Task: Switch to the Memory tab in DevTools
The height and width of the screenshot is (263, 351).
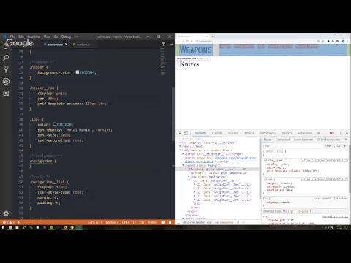Action: pos(287,133)
